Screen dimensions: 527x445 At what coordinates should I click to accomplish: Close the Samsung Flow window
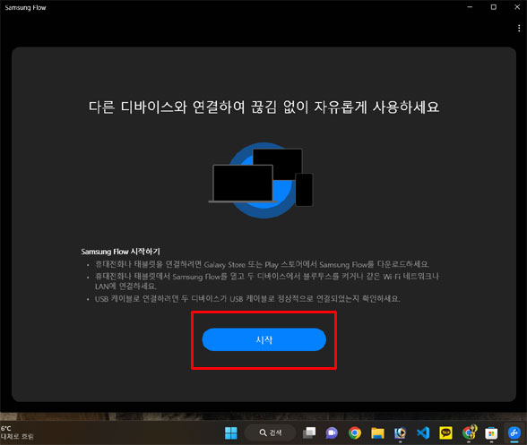click(x=517, y=7)
